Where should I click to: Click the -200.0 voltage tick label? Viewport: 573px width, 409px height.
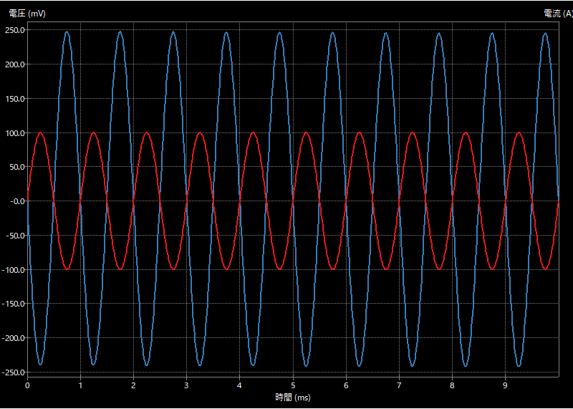pyautogui.click(x=14, y=338)
